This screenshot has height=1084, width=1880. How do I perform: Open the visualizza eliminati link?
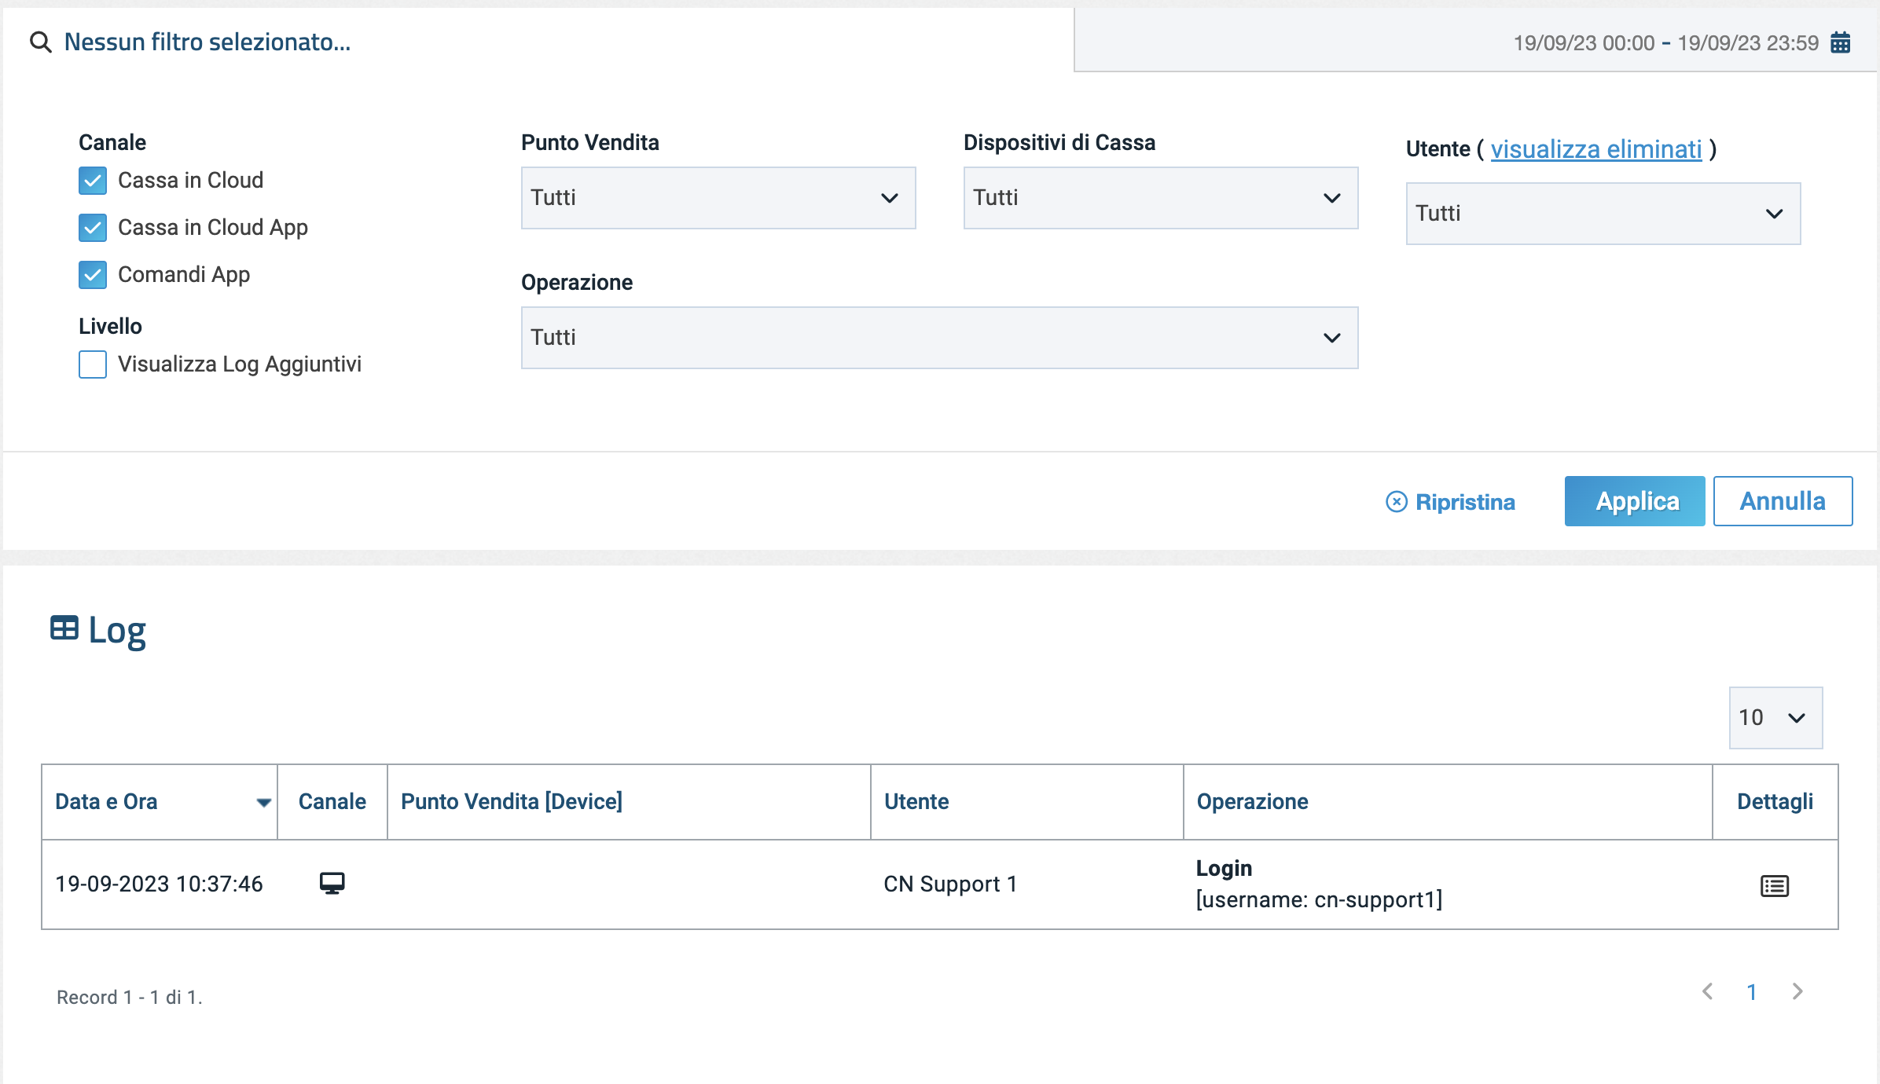pyautogui.click(x=1595, y=149)
